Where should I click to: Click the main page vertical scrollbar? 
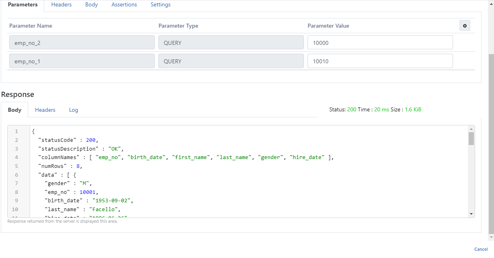491,144
